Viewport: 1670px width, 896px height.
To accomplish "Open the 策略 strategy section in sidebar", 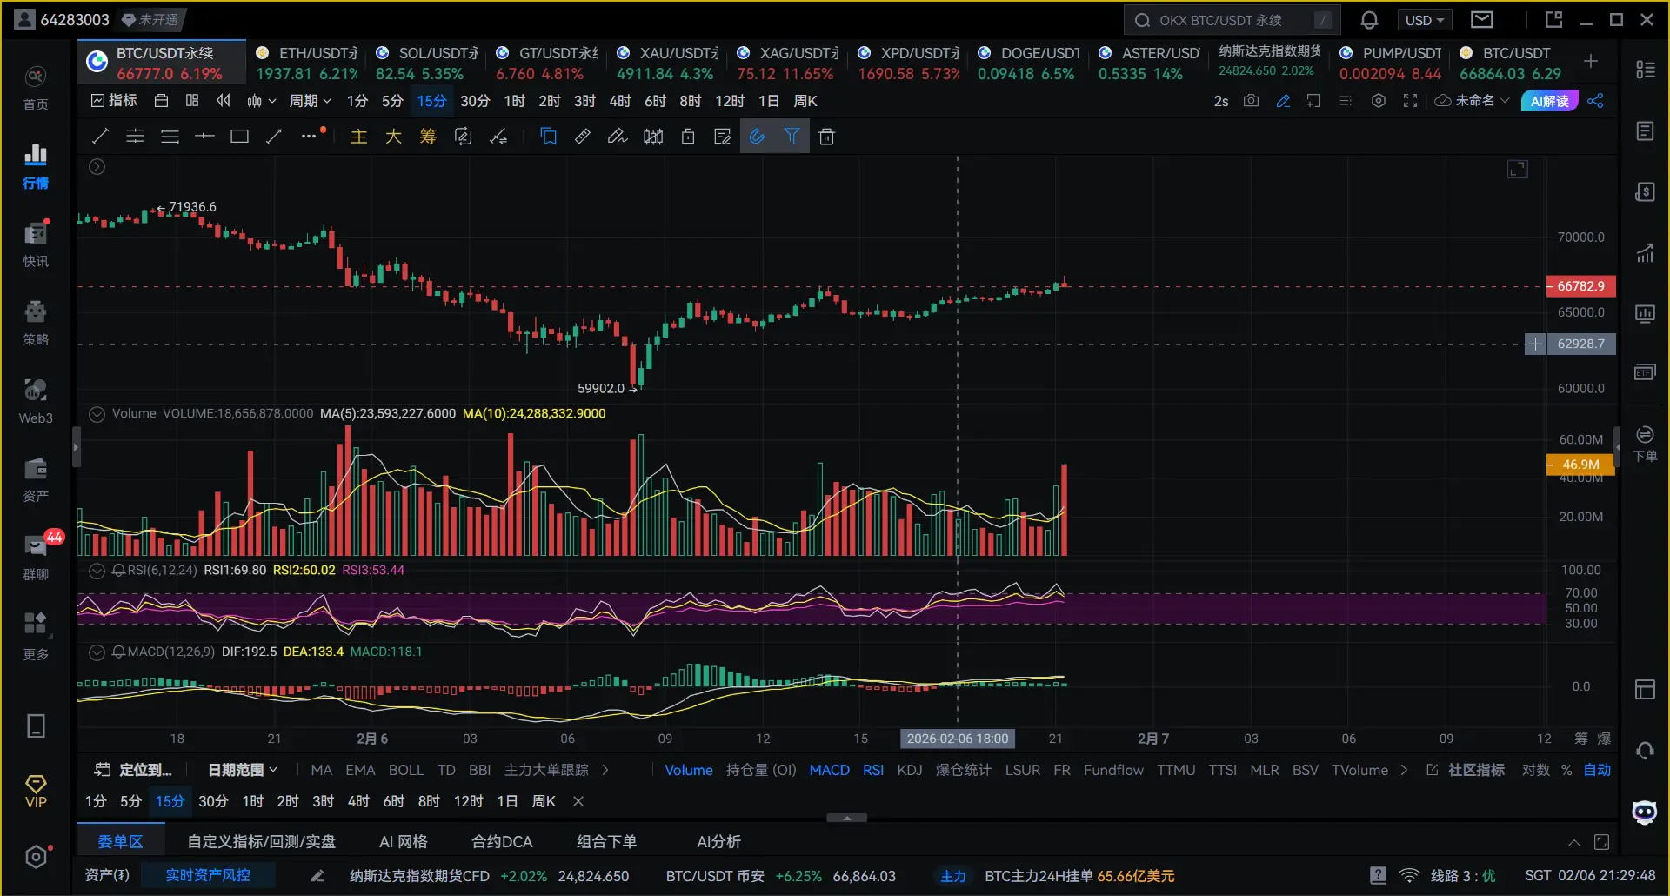I will (x=36, y=323).
